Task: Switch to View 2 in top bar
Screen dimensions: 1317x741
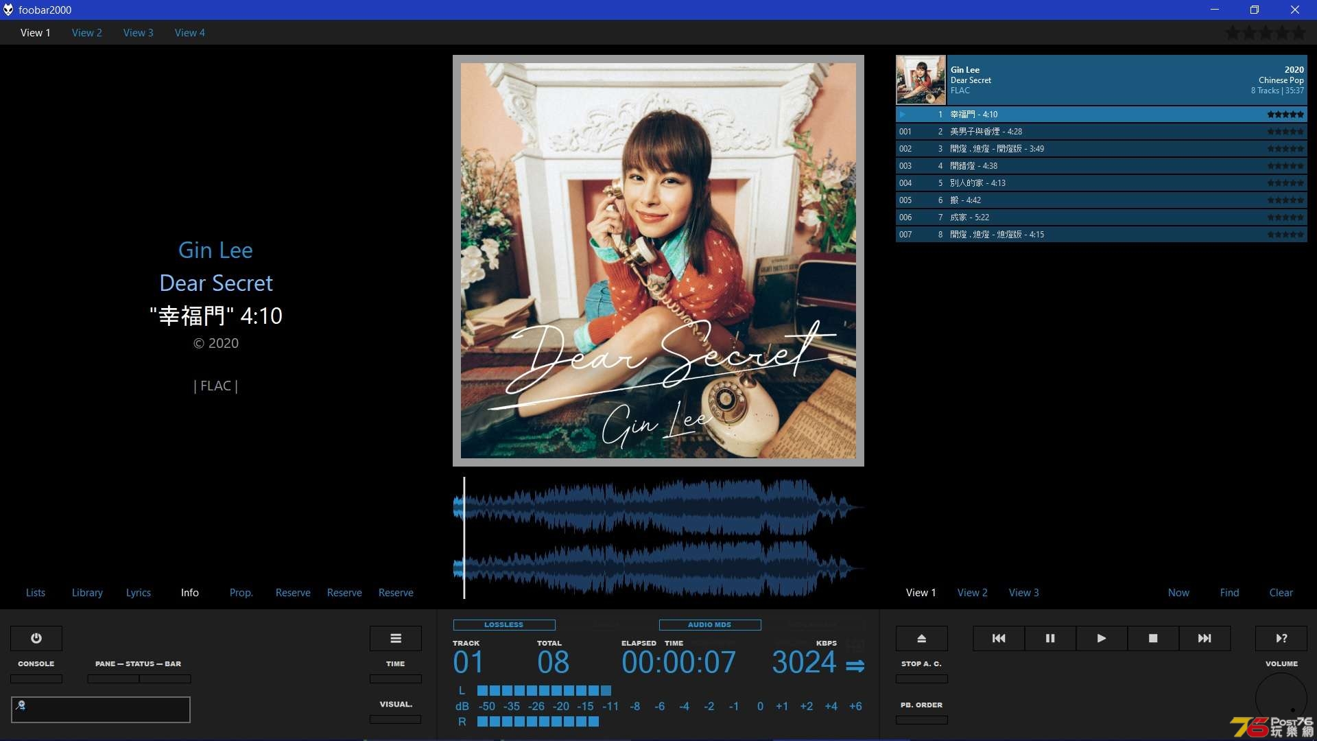Action: click(x=87, y=32)
